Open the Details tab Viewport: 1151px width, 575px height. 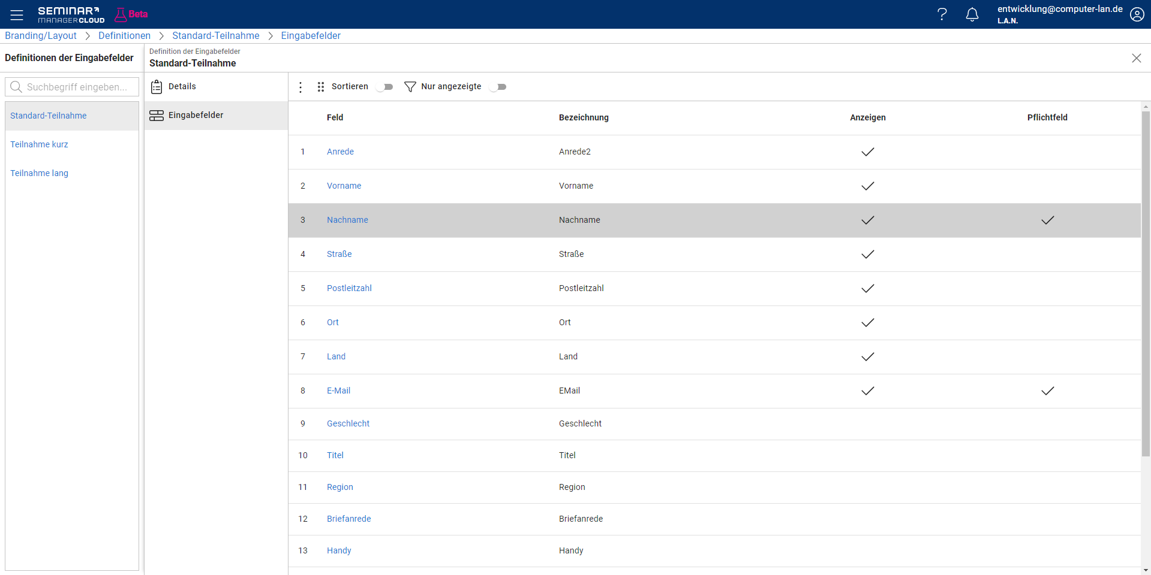(216, 87)
